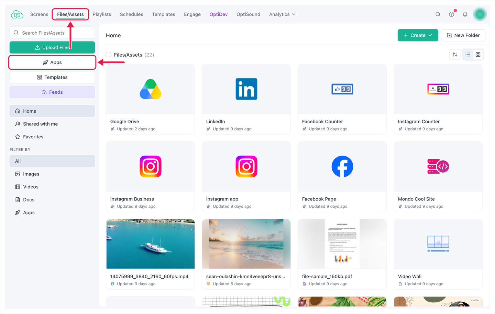Screen dimensions: 495x314
Task: Click the Video Wall card title
Action: coord(410,276)
